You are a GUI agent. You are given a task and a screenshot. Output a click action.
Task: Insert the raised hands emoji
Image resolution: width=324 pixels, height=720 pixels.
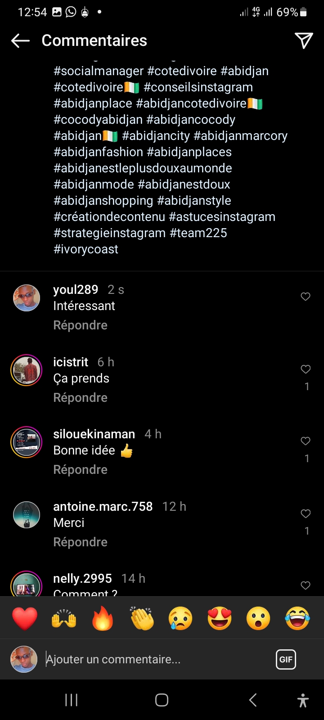point(64,618)
